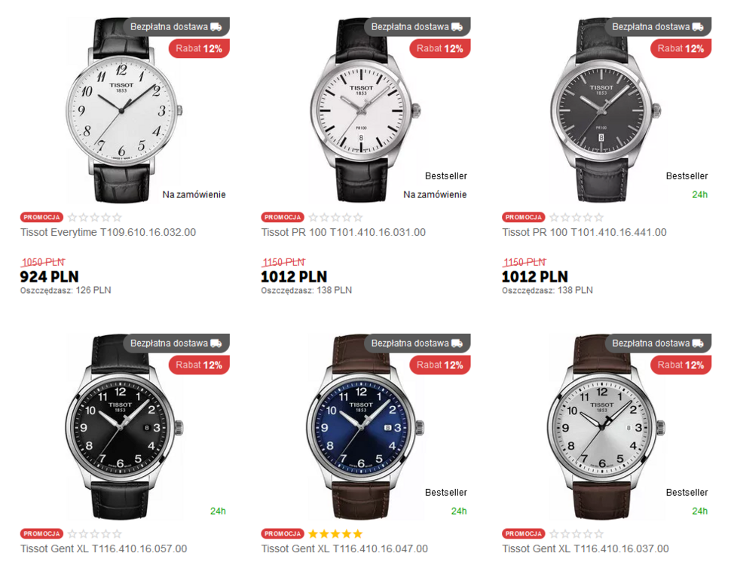
Task: Click the empty star rating of PR 100 T101.410.16.441.00
Action: 577,217
